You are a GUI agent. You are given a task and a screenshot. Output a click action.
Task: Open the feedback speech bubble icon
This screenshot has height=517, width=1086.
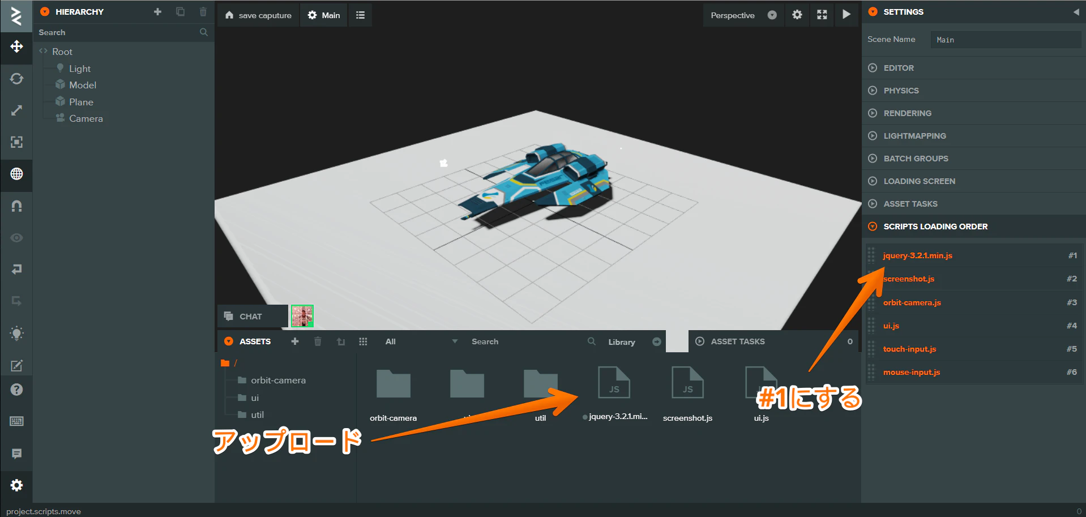pos(16,454)
